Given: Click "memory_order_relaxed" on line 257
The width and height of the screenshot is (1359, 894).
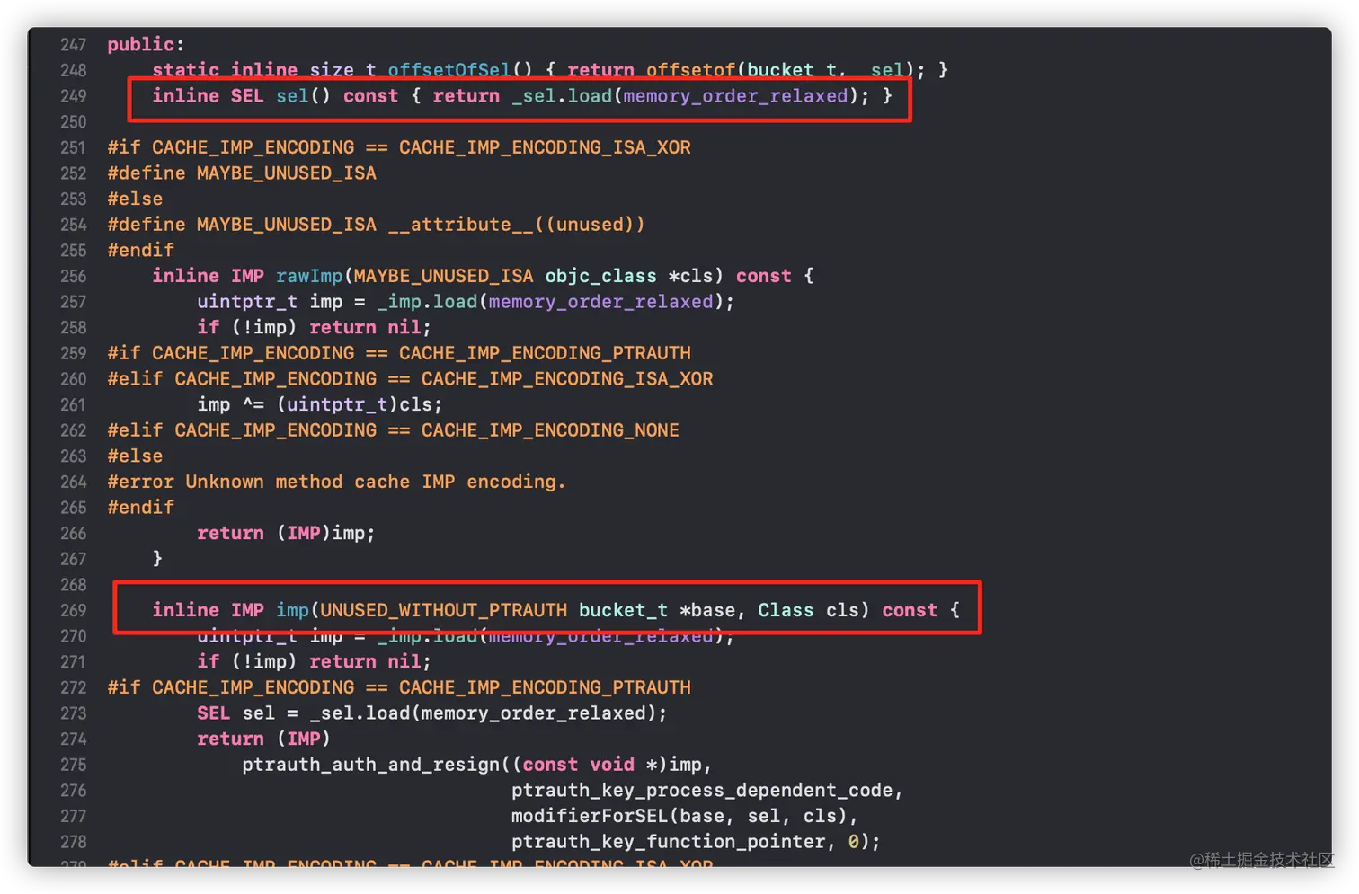Looking at the screenshot, I should tap(600, 302).
